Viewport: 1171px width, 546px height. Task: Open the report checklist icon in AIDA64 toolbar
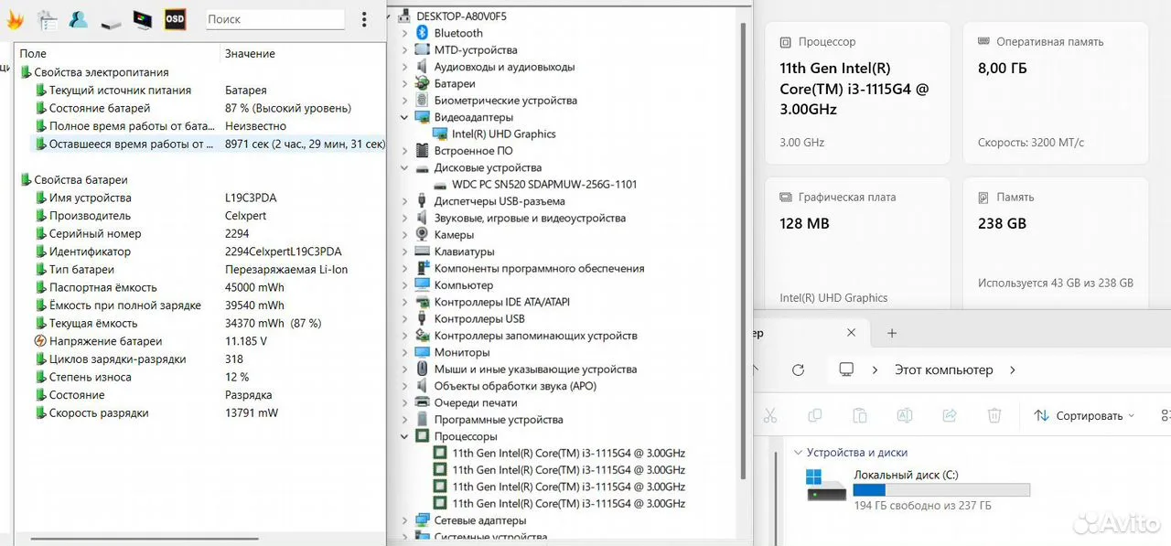(x=47, y=19)
